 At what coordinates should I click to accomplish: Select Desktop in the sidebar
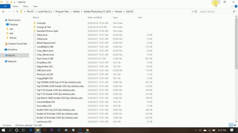[13, 24]
